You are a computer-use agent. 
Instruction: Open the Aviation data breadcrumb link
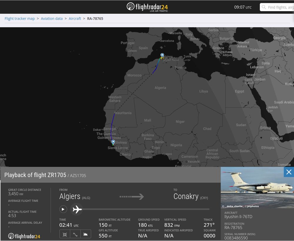pos(52,18)
